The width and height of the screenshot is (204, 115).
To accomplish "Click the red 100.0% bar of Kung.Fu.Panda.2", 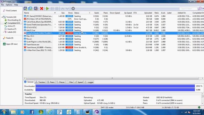I will pyautogui.click(x=69, y=33).
